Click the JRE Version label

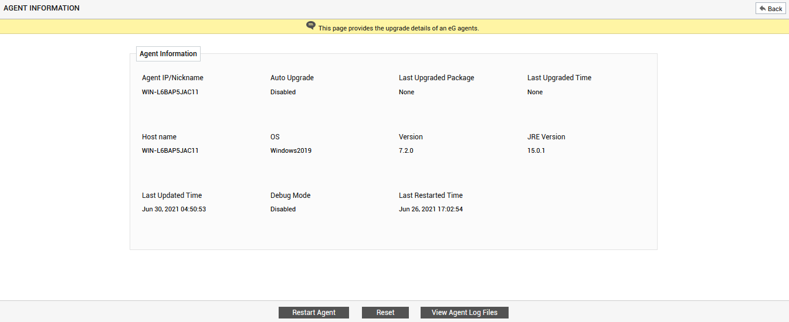pos(546,137)
